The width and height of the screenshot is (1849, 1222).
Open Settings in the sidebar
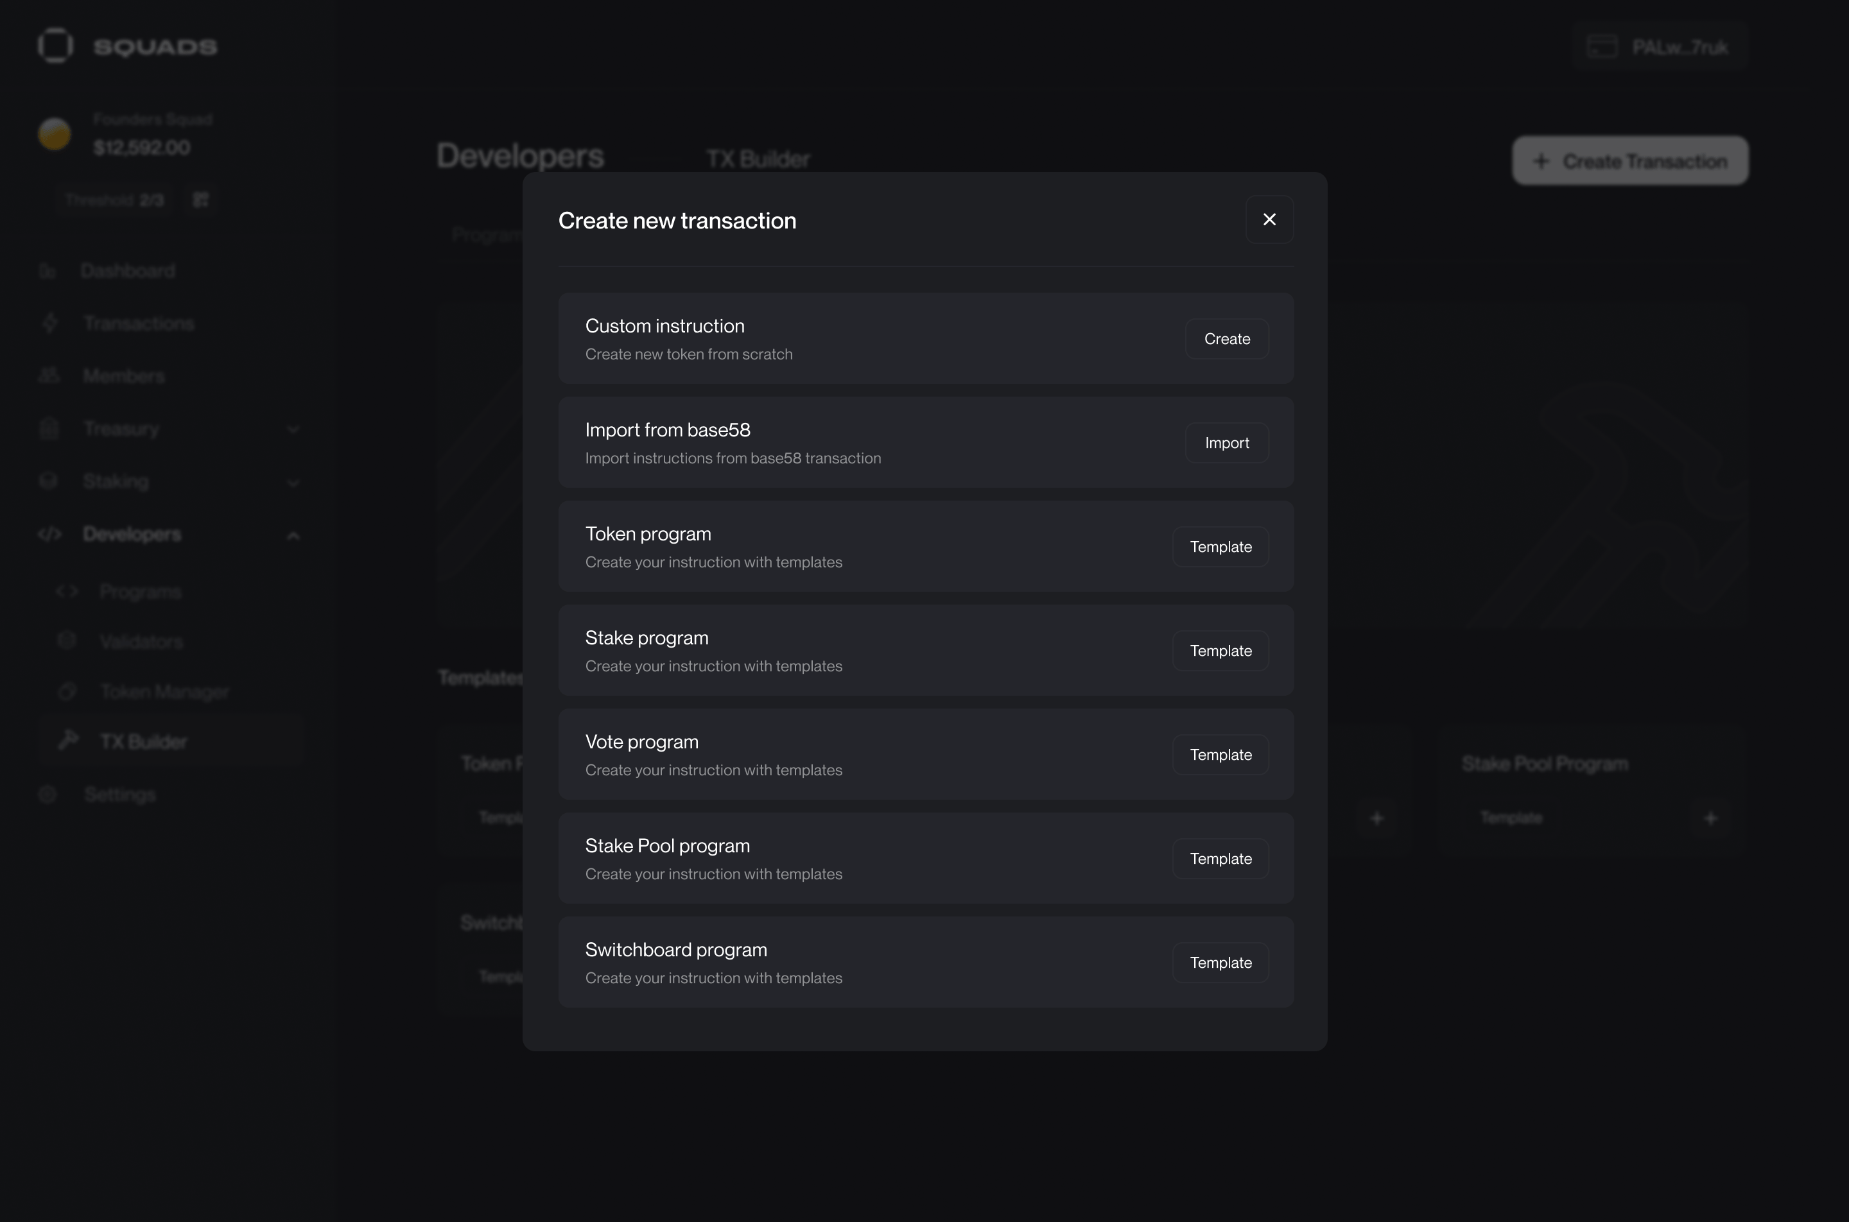(119, 794)
